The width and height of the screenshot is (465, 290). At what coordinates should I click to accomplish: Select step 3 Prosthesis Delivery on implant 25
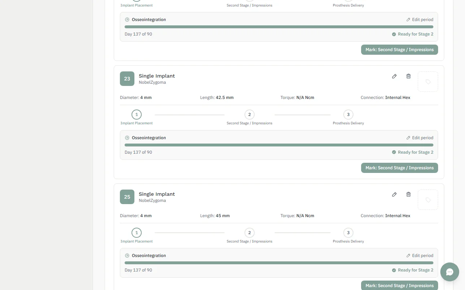point(348,233)
